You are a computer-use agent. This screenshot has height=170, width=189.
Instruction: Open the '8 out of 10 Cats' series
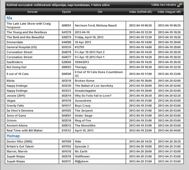(x=17, y=74)
